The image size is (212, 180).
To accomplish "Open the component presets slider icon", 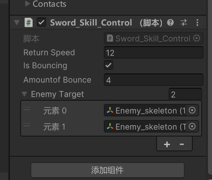I will 184,23.
